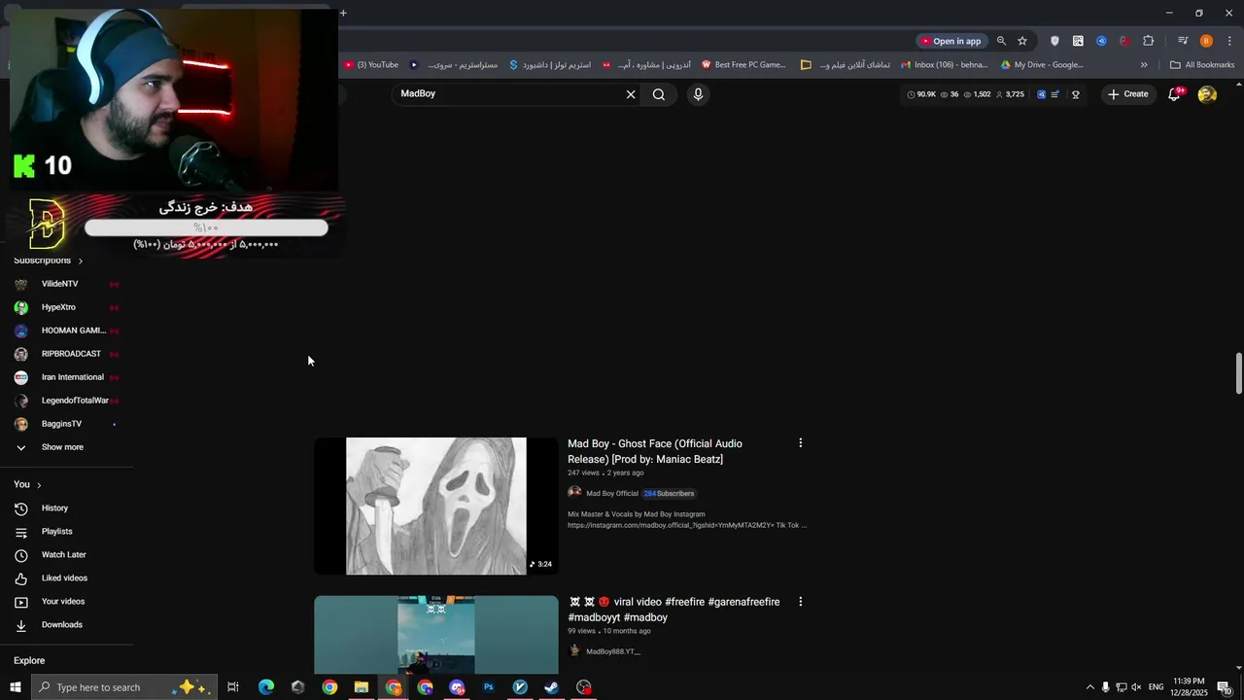Clear the MadBoy search text
This screenshot has height=700, width=1244.
[x=631, y=94]
